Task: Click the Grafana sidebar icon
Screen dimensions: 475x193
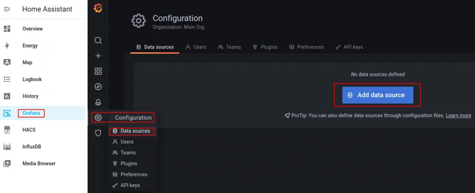Action: pos(7,113)
